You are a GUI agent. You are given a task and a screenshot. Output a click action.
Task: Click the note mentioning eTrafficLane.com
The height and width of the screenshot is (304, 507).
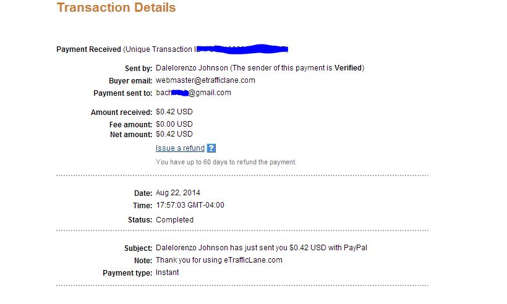point(219,260)
